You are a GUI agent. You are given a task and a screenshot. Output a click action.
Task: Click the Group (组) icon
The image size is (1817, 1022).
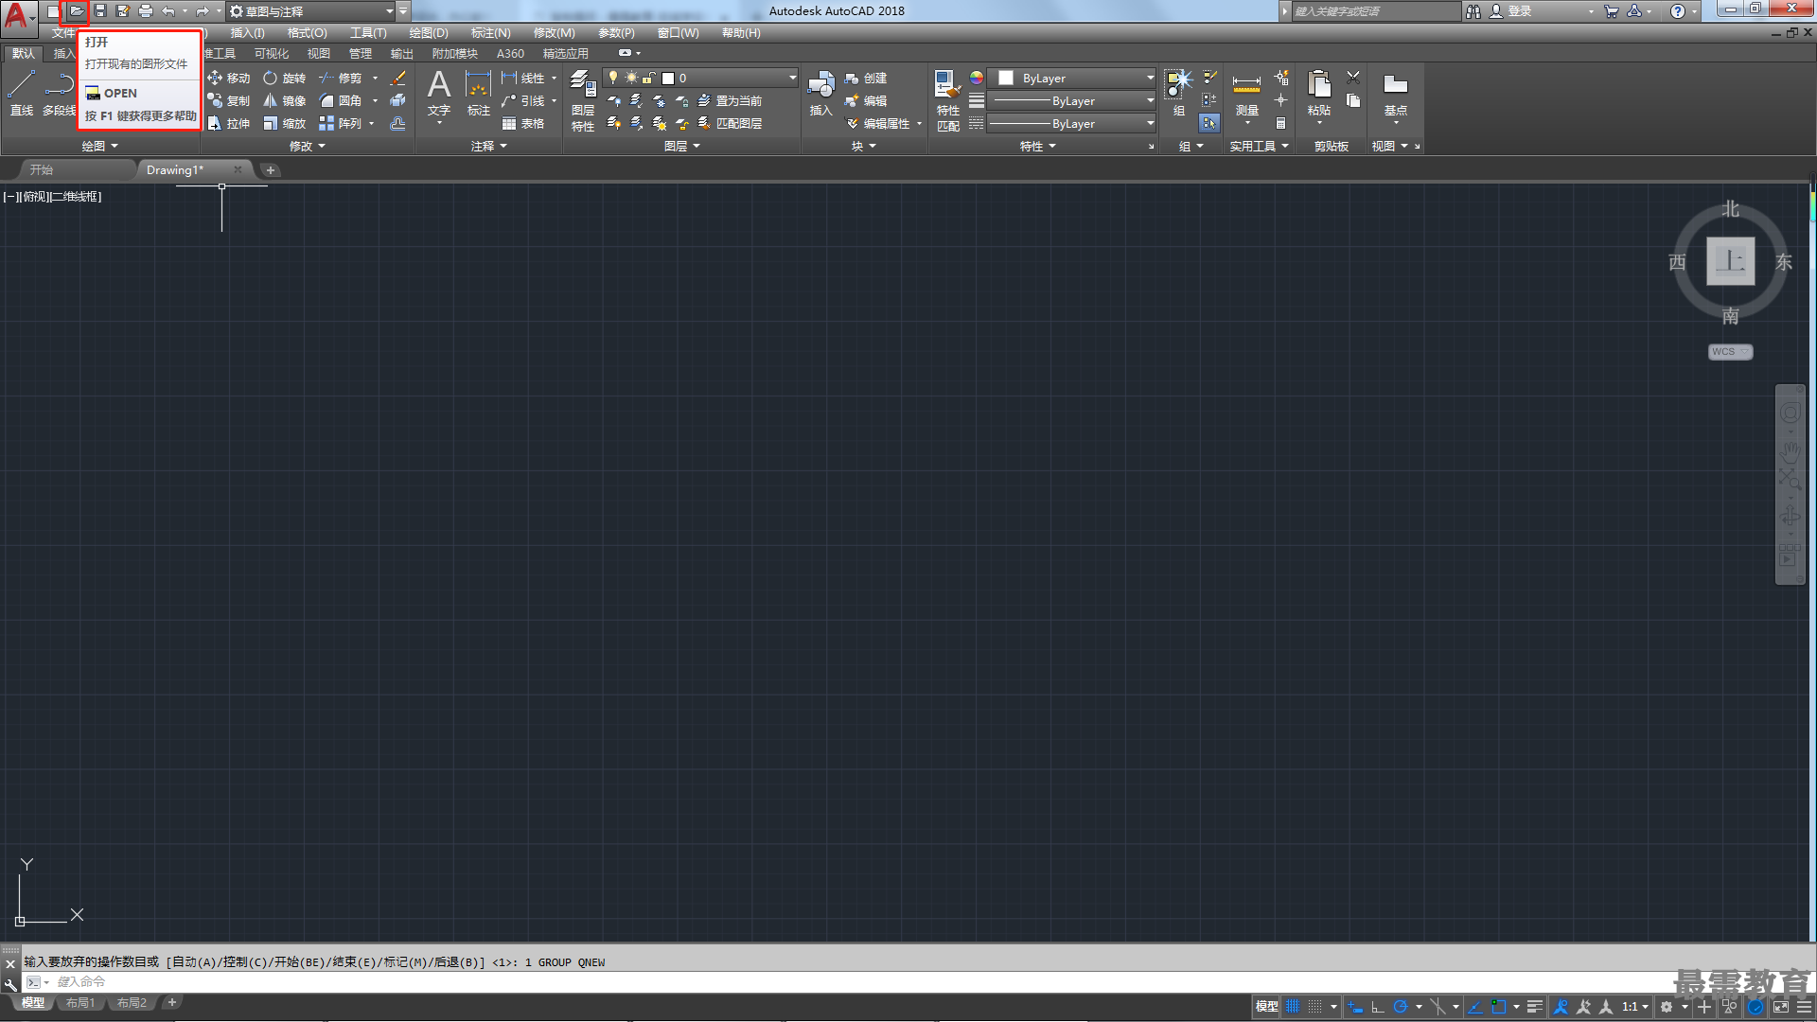[x=1178, y=93]
